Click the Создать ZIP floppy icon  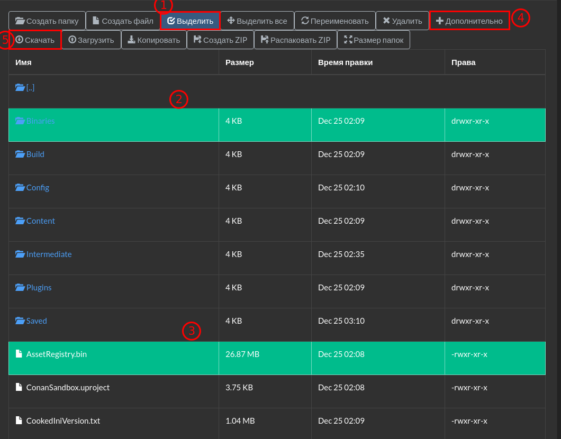[197, 40]
